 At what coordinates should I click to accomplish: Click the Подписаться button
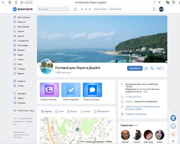[x=135, y=68]
